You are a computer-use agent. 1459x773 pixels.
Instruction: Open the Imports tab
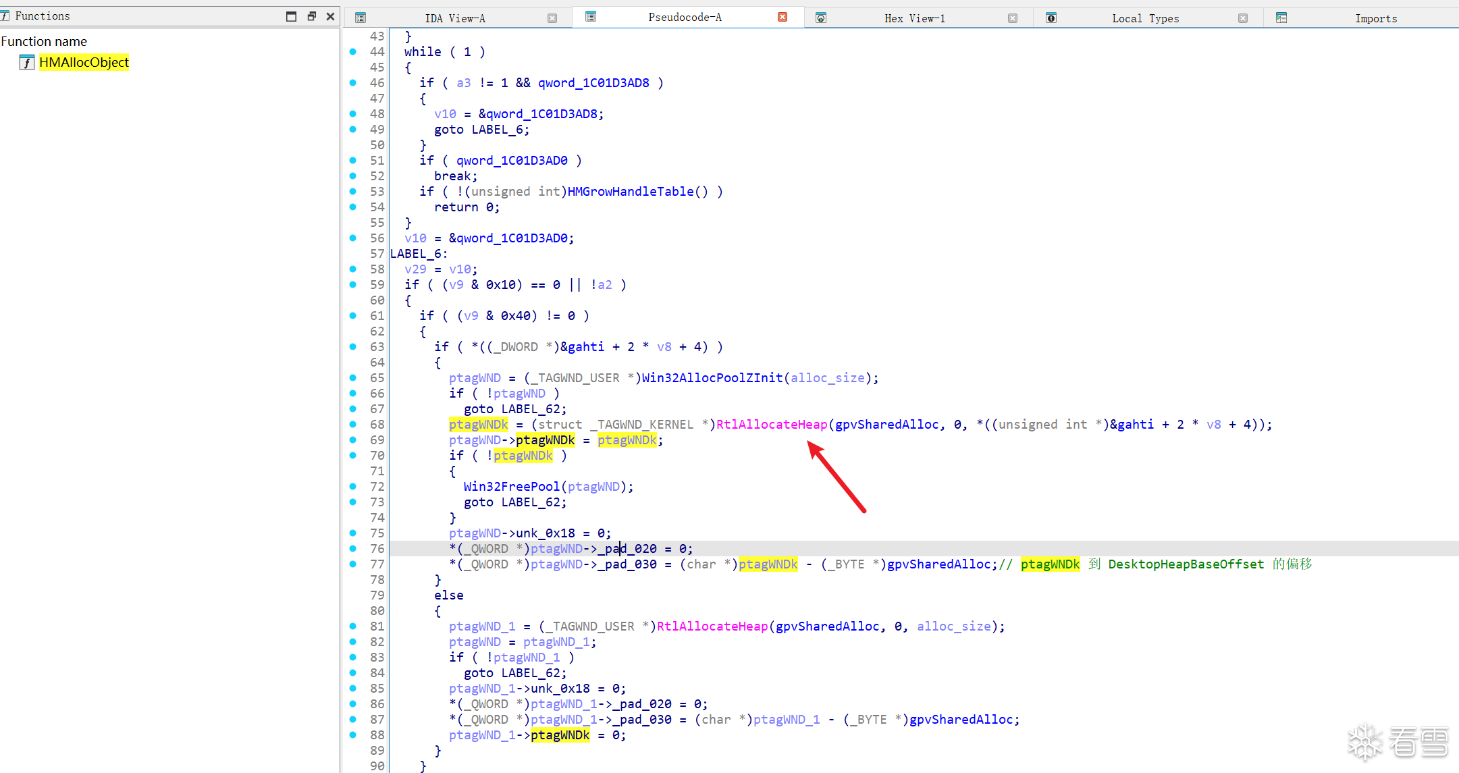[x=1375, y=18]
